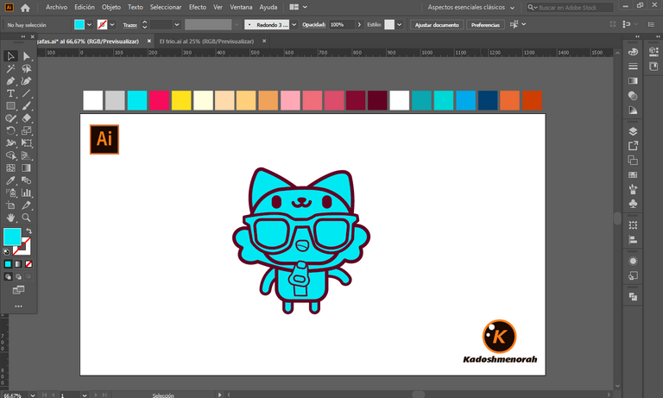Select the Magic Wand tool
663x398 pixels.
10,68
